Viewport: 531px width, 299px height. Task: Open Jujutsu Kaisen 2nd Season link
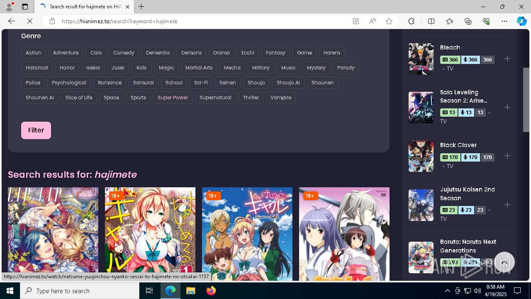[468, 194]
